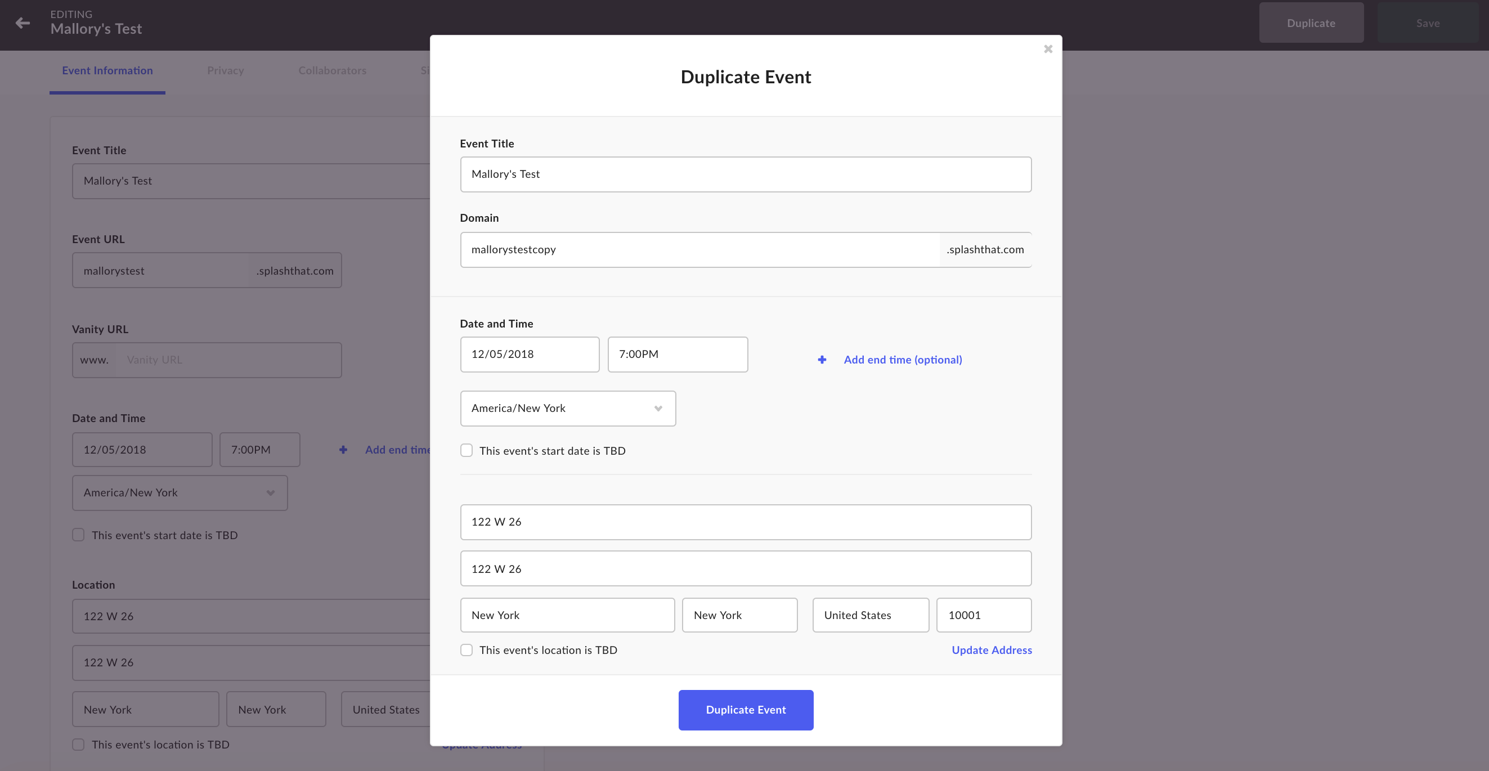Screen dimensions: 1489x771
Task: Toggle dialog's location is TBD checkbox
Action: 466,649
